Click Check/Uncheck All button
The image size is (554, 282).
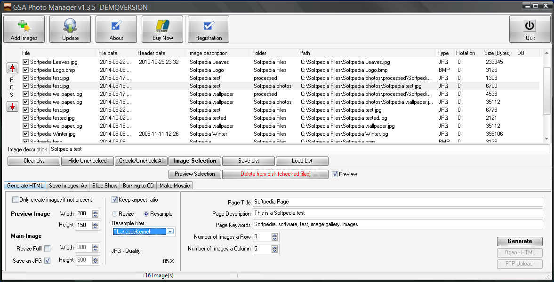tap(141, 161)
